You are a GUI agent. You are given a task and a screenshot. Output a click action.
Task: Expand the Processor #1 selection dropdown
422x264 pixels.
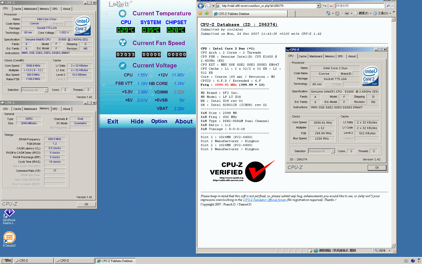(x=46, y=90)
